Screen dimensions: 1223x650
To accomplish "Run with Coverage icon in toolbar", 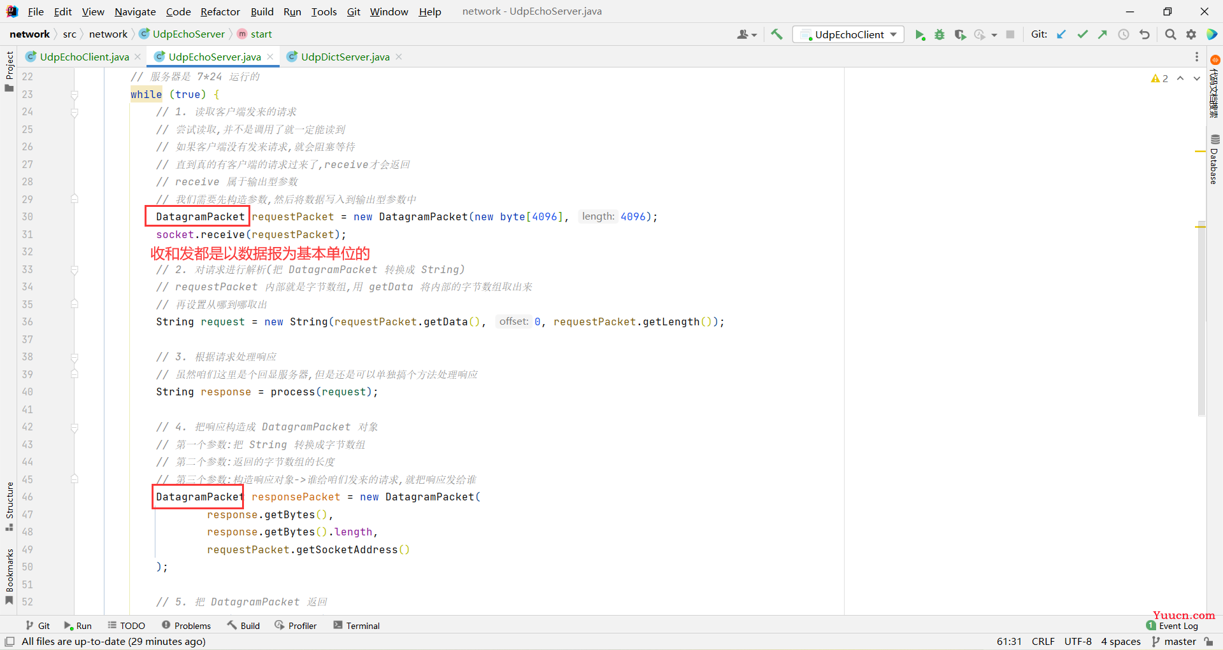I will [960, 34].
